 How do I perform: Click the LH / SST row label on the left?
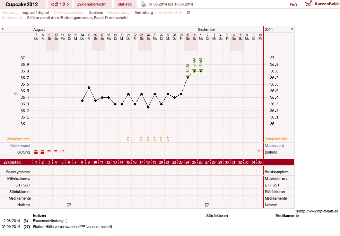click(x=23, y=185)
